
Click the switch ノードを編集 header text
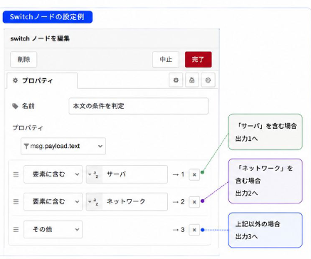tap(40, 38)
